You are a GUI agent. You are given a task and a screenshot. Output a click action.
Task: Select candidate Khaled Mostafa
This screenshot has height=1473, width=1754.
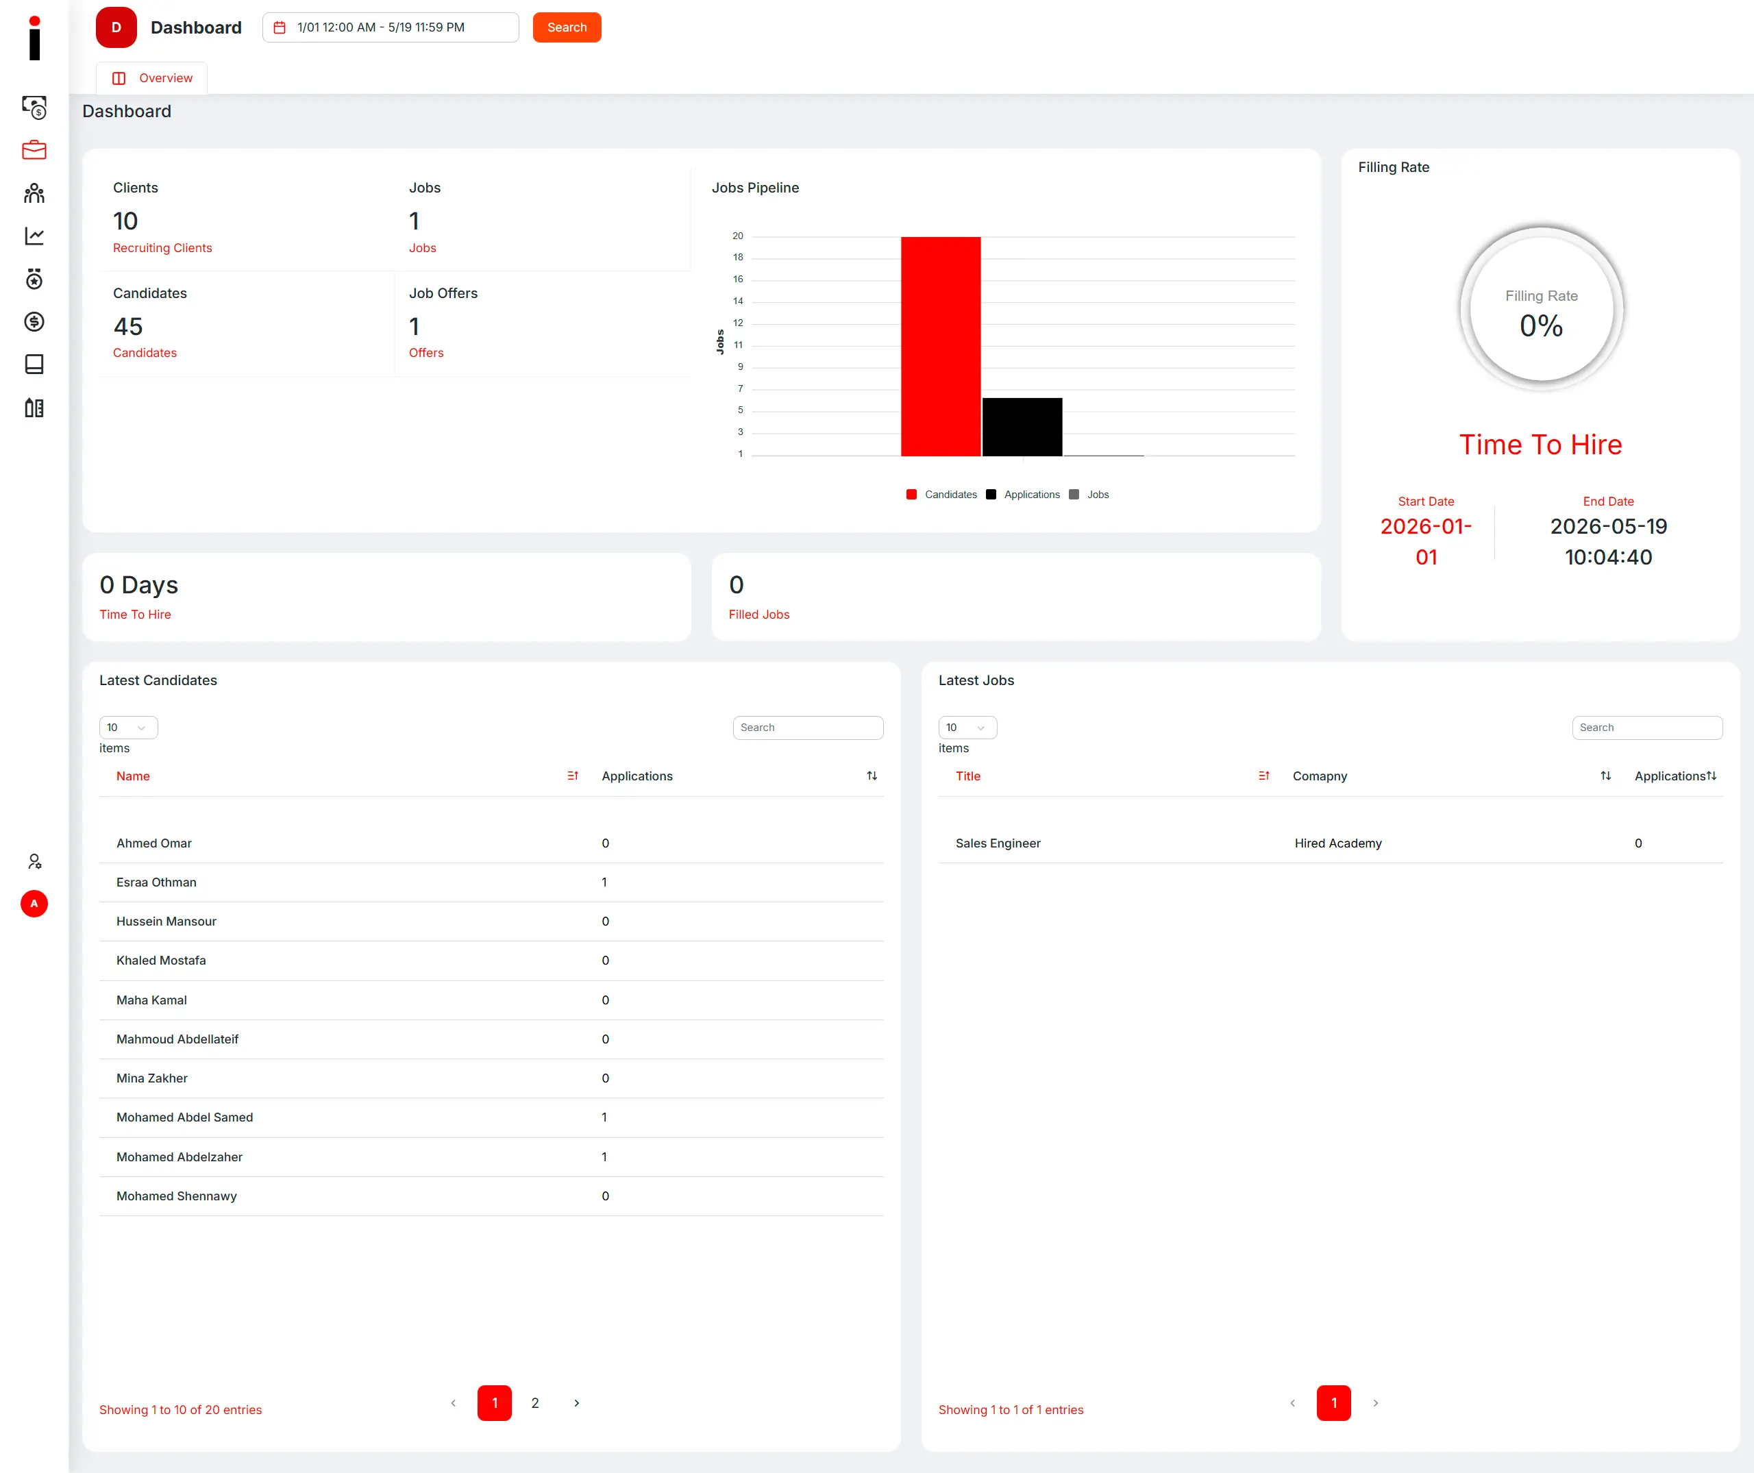(161, 961)
